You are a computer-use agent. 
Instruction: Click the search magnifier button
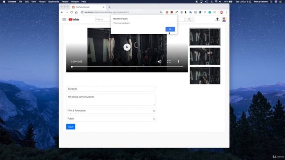click(x=189, y=20)
